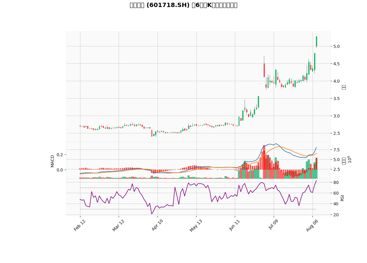The width and height of the screenshot is (367, 263).
Task: Click the MACD axis label
Action: coord(52,161)
